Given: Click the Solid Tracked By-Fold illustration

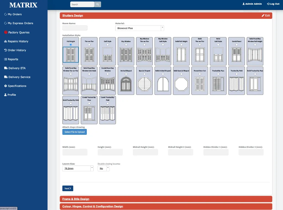Looking at the screenshot, I should point(71,113).
